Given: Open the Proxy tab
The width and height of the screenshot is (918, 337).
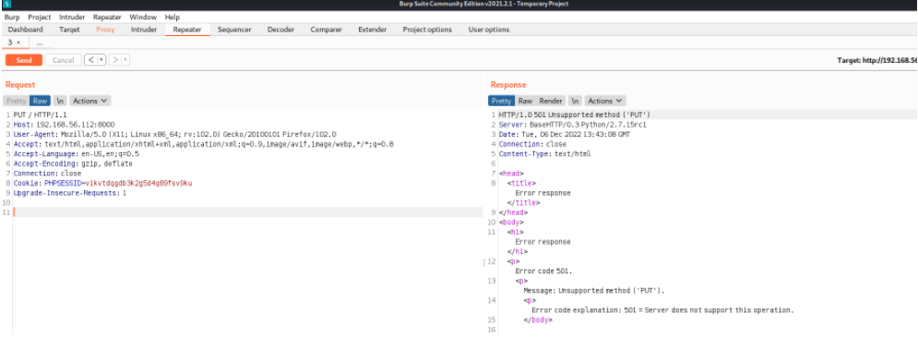Looking at the screenshot, I should coord(105,30).
